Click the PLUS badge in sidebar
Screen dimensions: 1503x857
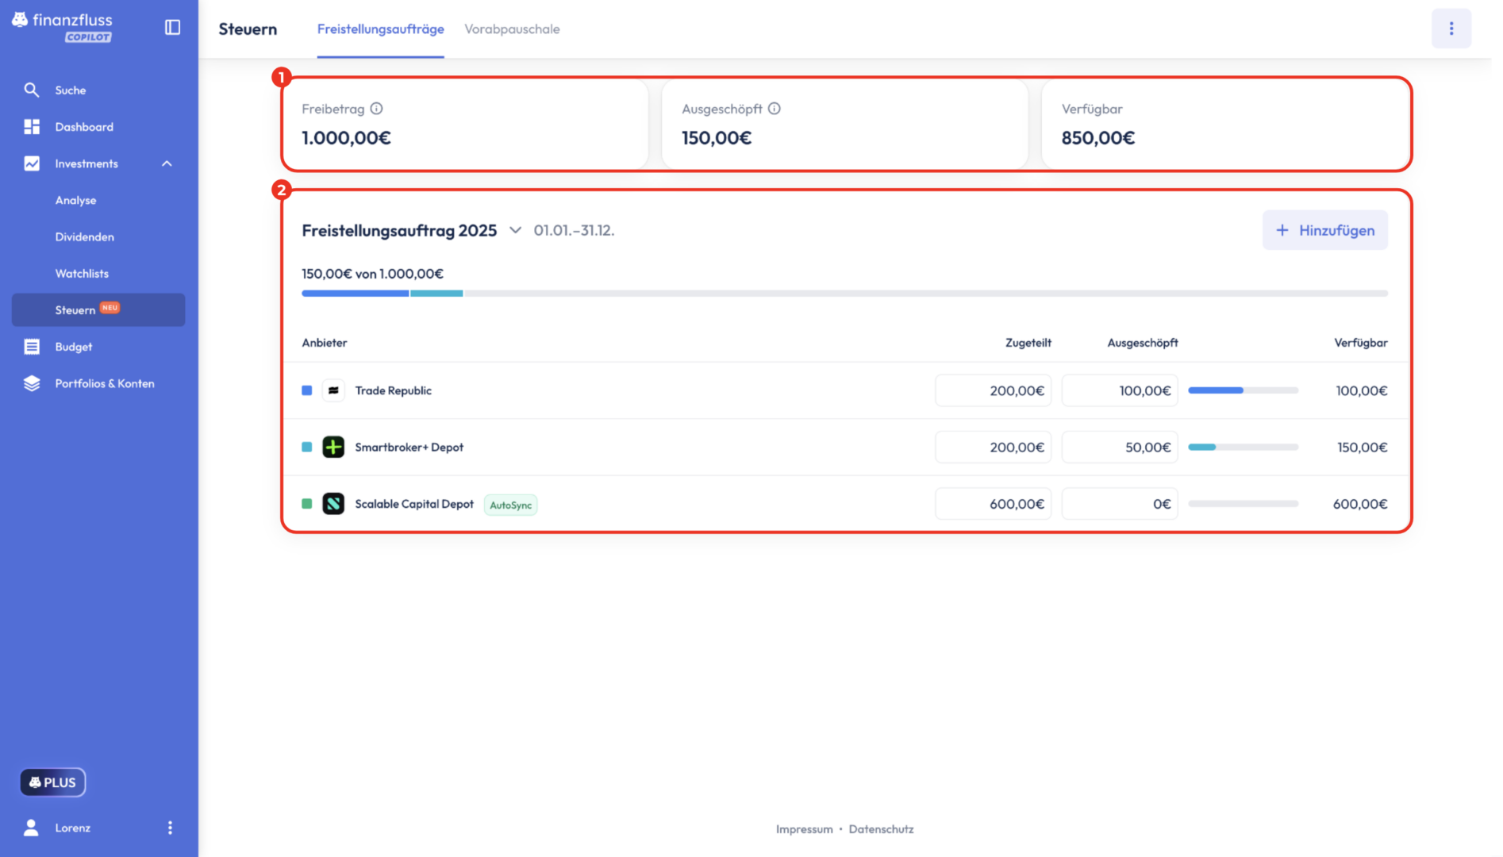click(x=52, y=782)
